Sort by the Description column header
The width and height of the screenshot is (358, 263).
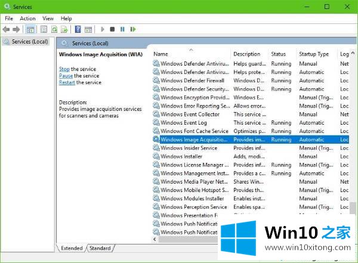[x=247, y=54]
